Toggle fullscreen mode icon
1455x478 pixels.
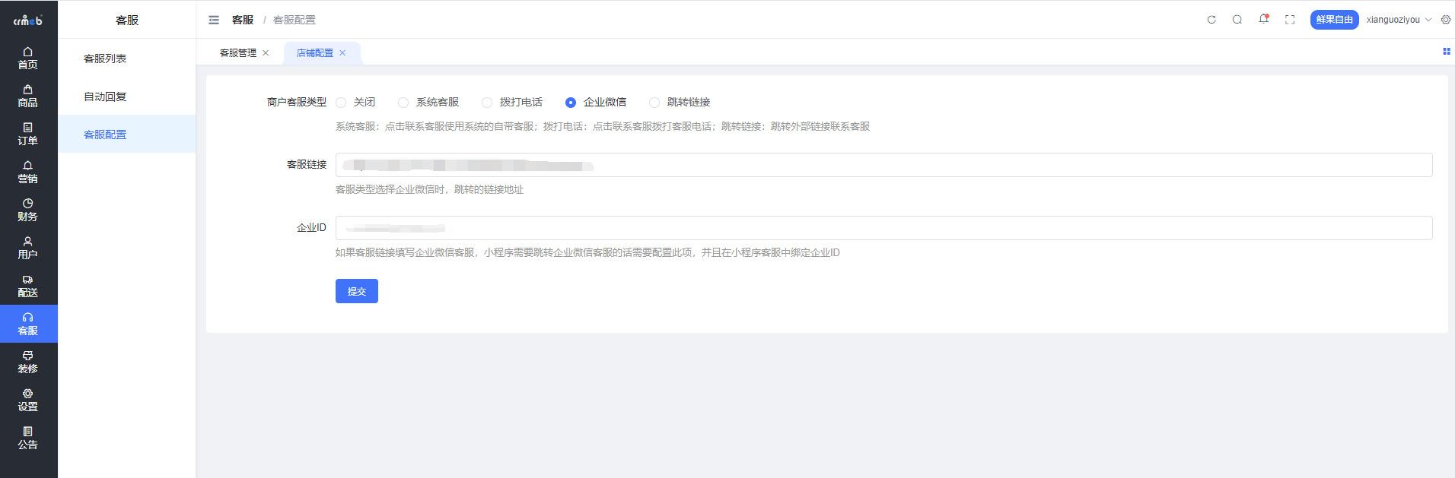pyautogui.click(x=1290, y=20)
